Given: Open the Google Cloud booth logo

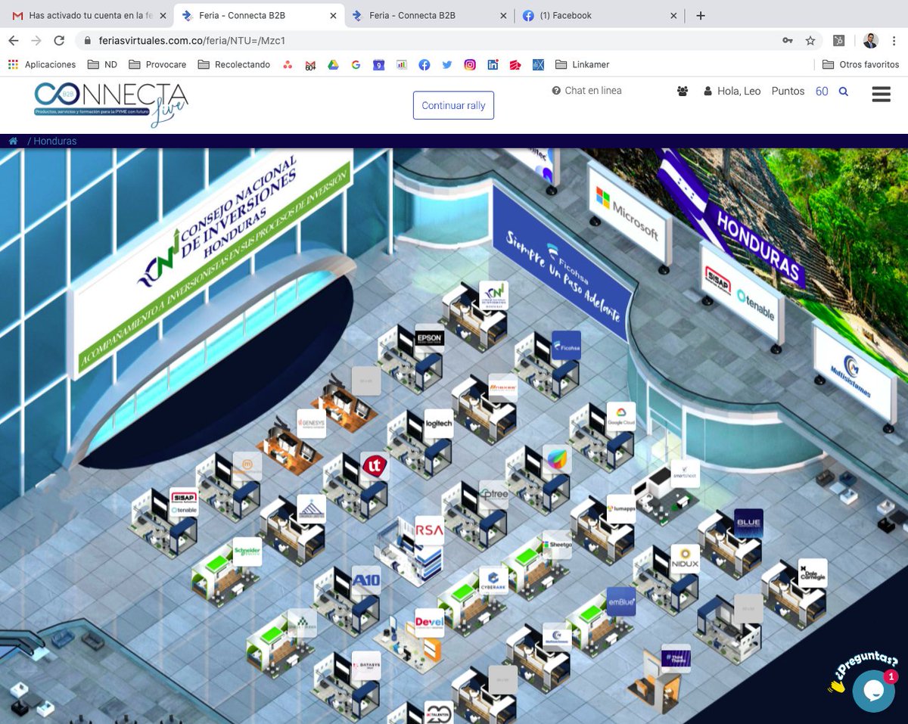Looking at the screenshot, I should tap(621, 416).
